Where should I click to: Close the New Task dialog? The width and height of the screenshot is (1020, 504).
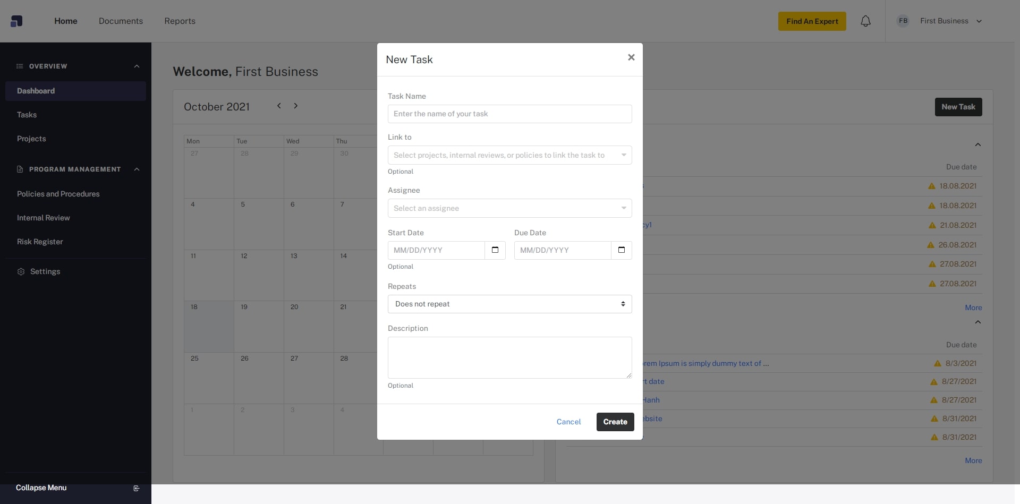(631, 57)
